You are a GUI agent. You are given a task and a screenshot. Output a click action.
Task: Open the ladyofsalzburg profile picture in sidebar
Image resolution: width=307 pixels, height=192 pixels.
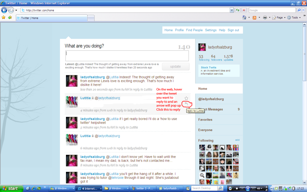pyautogui.click(x=202, y=47)
